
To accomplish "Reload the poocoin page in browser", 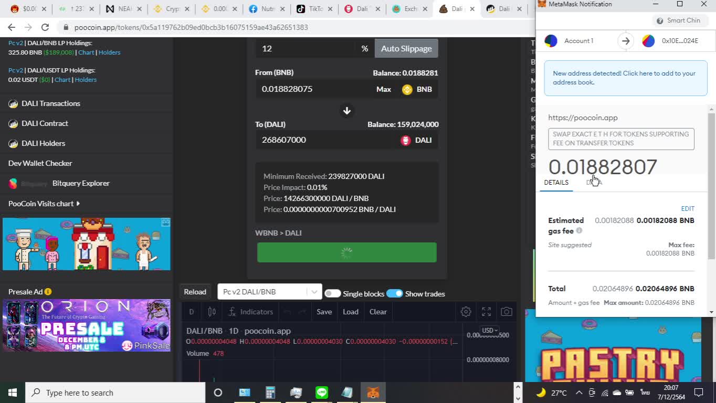I will coord(45,27).
